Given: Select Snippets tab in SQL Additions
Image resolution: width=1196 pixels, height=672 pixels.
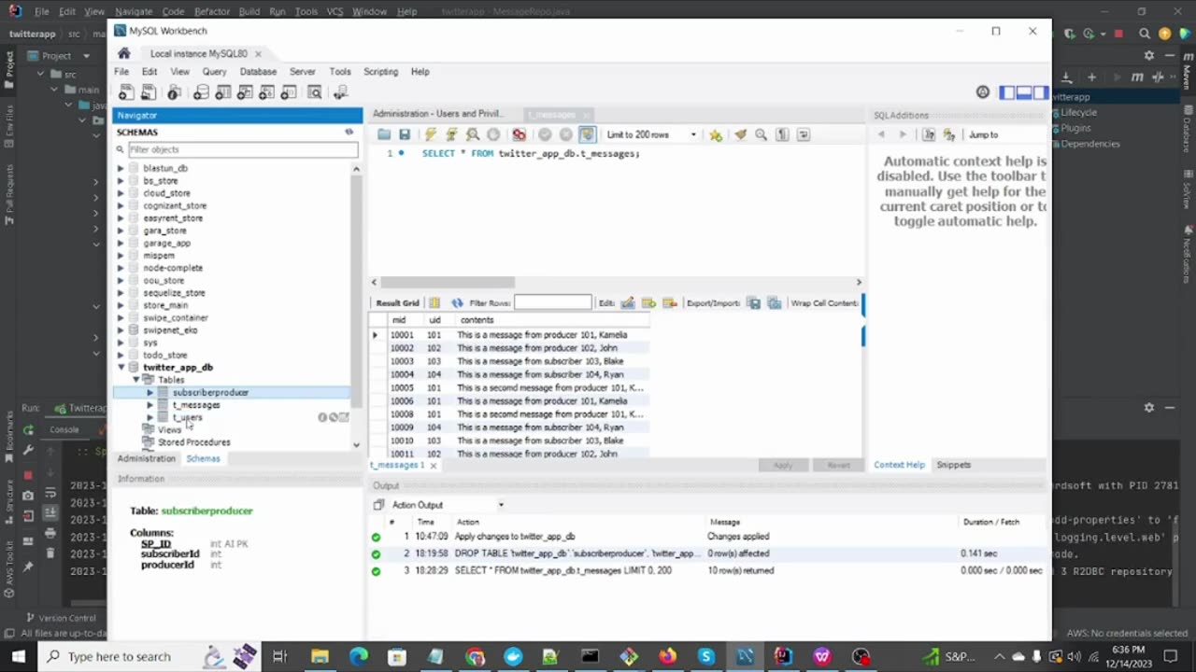Looking at the screenshot, I should click(953, 465).
